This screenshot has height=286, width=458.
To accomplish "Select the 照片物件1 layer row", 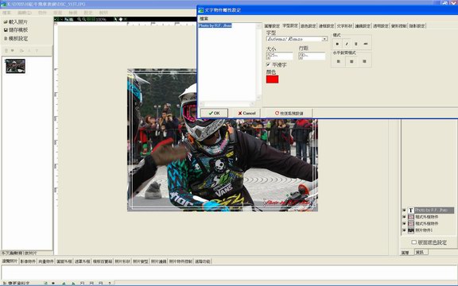I will coord(424,230).
